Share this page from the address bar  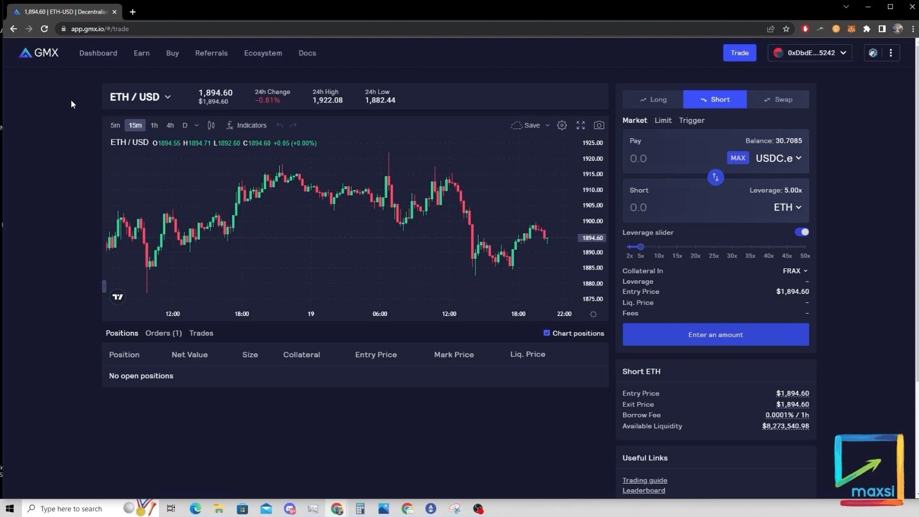coord(771,28)
